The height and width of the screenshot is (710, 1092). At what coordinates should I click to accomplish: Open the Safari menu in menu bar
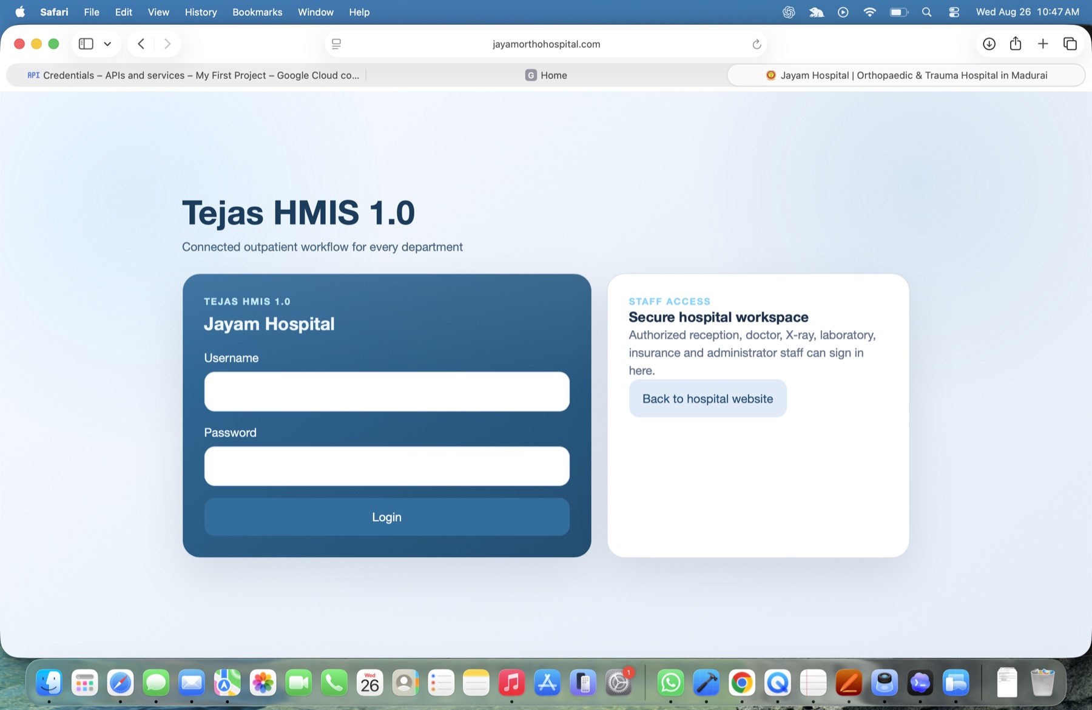coord(54,12)
